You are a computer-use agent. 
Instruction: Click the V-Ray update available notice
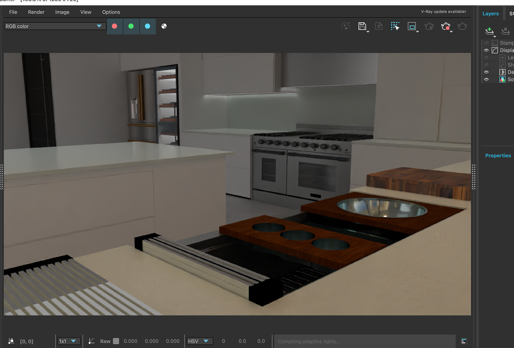[443, 11]
